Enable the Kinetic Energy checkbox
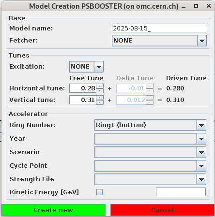This screenshot has width=215, height=217. point(99,192)
